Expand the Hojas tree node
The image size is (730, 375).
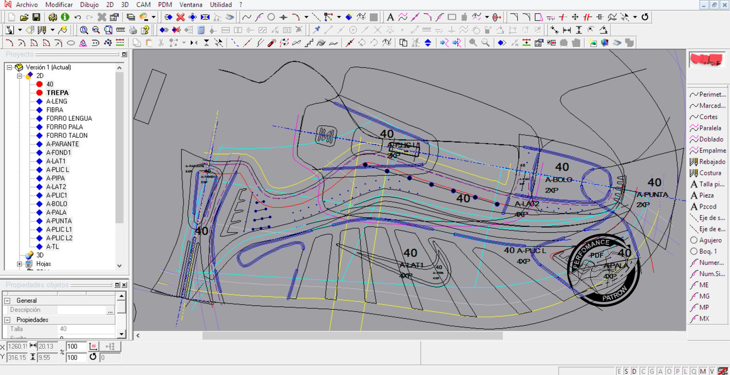19,263
